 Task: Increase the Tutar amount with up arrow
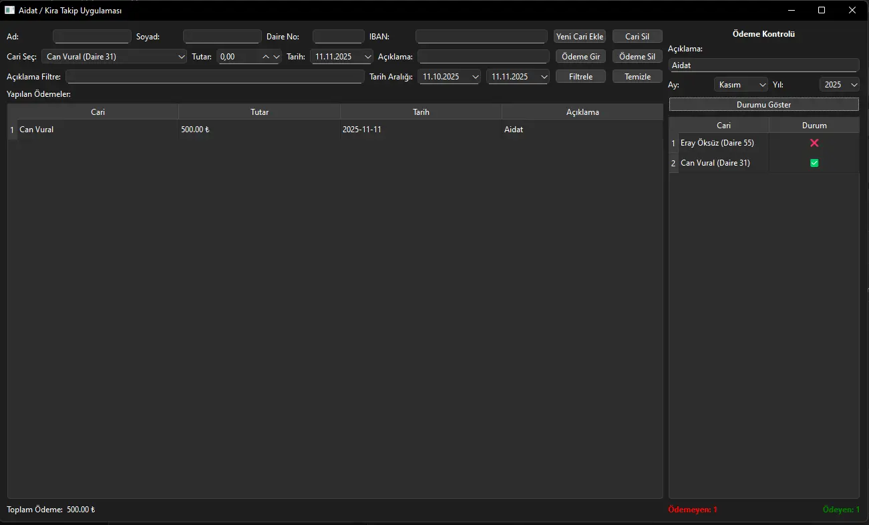(x=266, y=57)
